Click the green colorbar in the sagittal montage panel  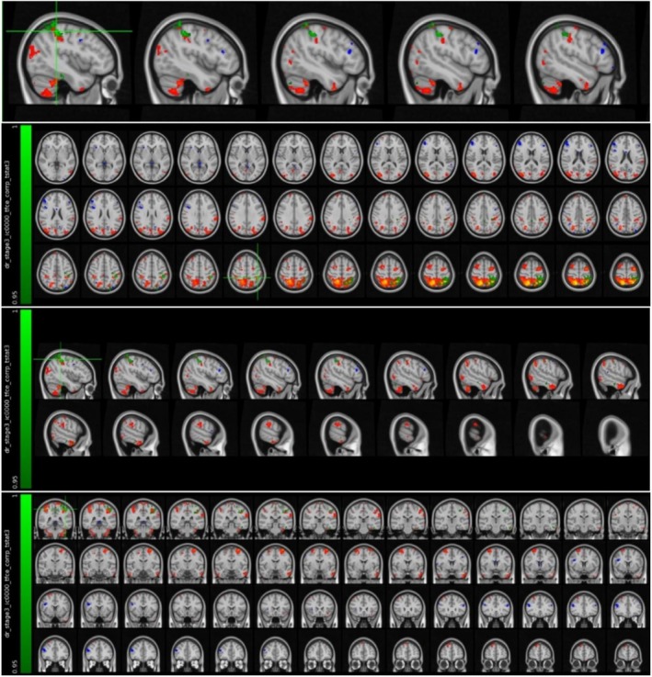[26, 399]
